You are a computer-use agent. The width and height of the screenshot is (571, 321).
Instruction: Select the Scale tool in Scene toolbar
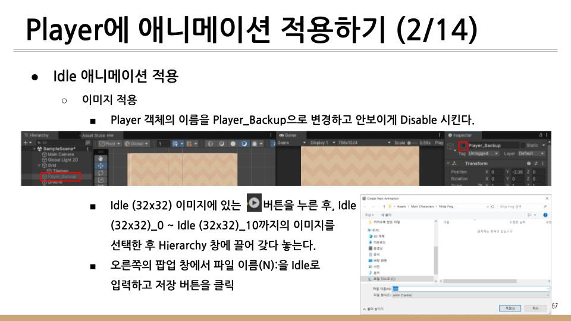(x=101, y=180)
